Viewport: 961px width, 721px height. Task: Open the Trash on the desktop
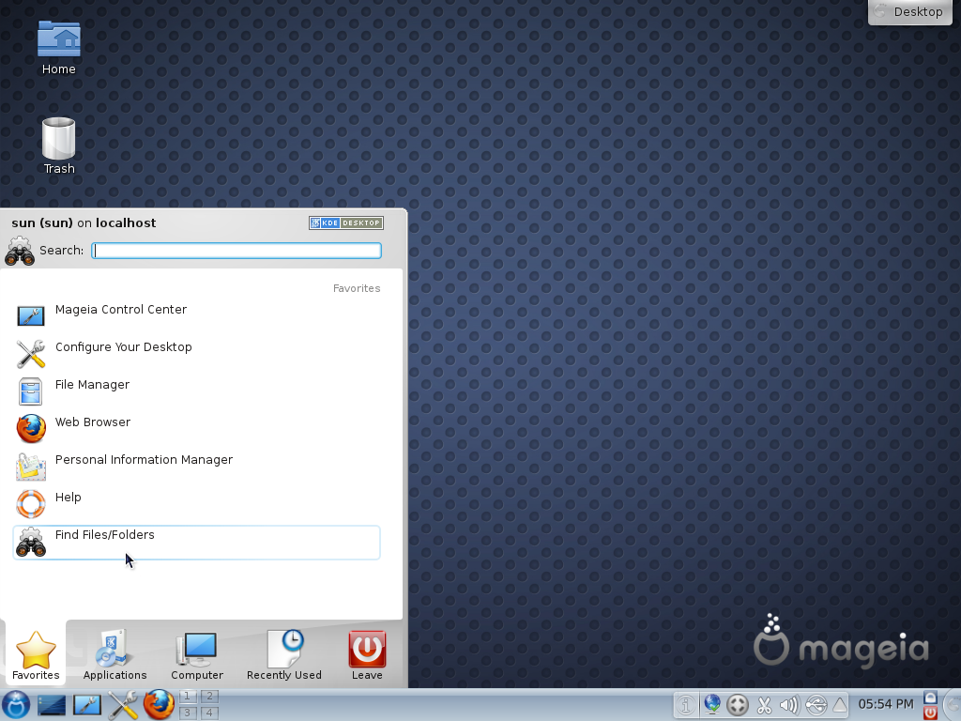tap(58, 136)
